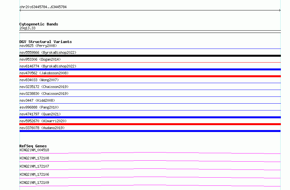Select the Cytogenetic Bands track title

click(39, 24)
